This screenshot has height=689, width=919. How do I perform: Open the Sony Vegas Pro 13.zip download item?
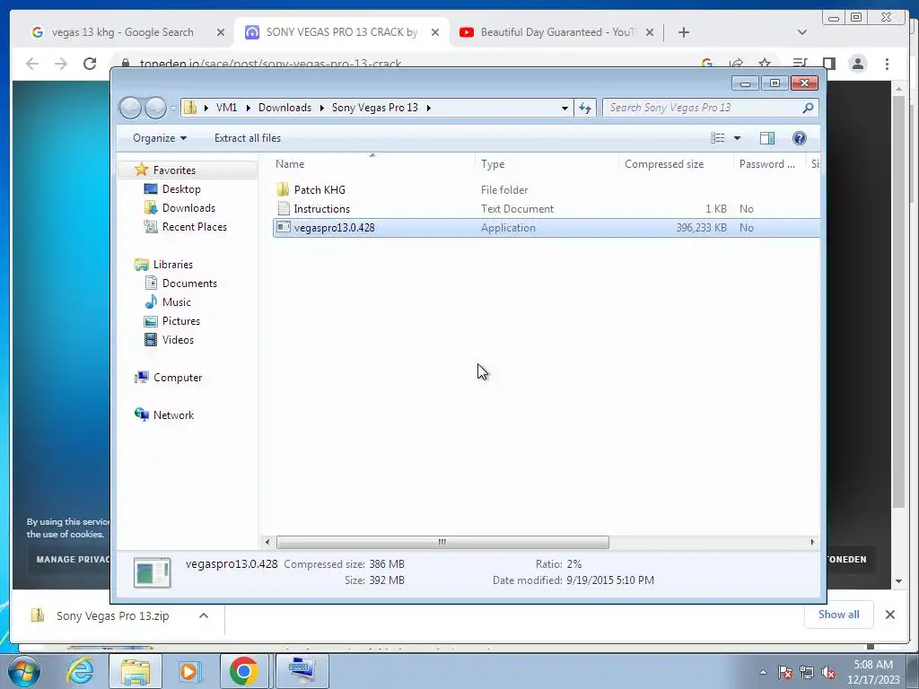[x=112, y=615]
